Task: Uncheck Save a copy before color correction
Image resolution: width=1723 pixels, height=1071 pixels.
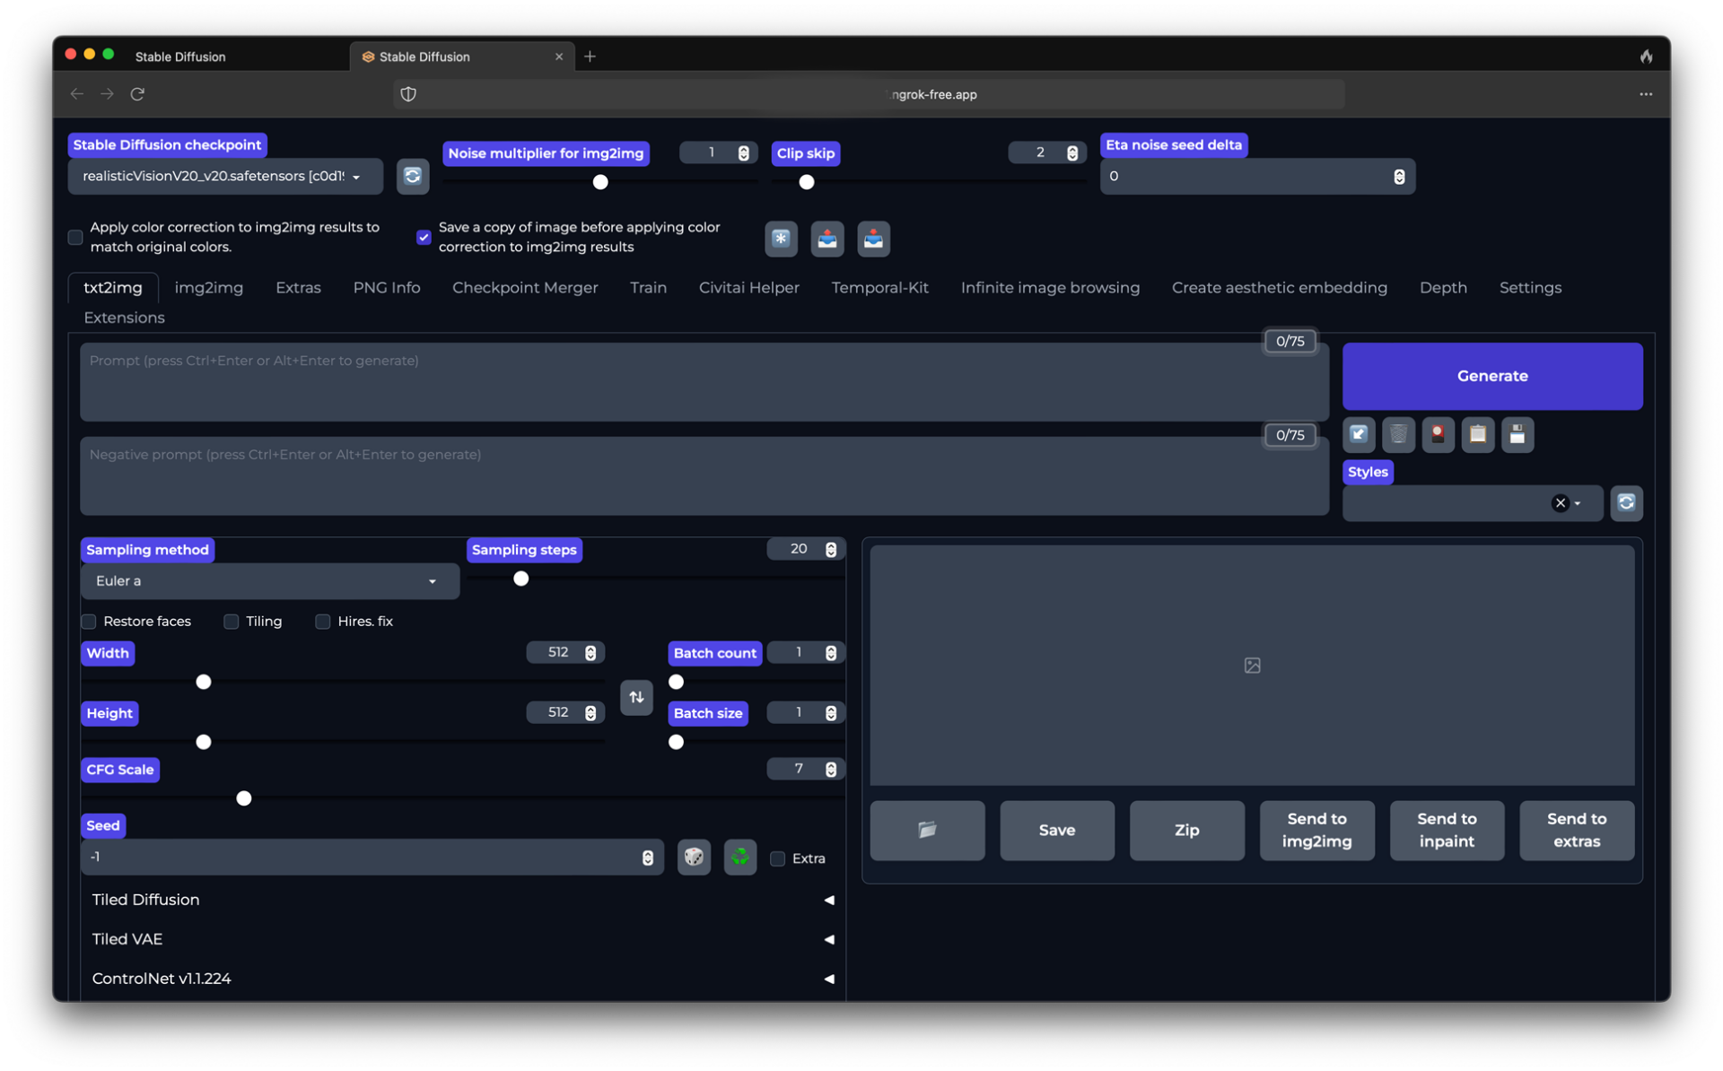Action: coord(424,238)
